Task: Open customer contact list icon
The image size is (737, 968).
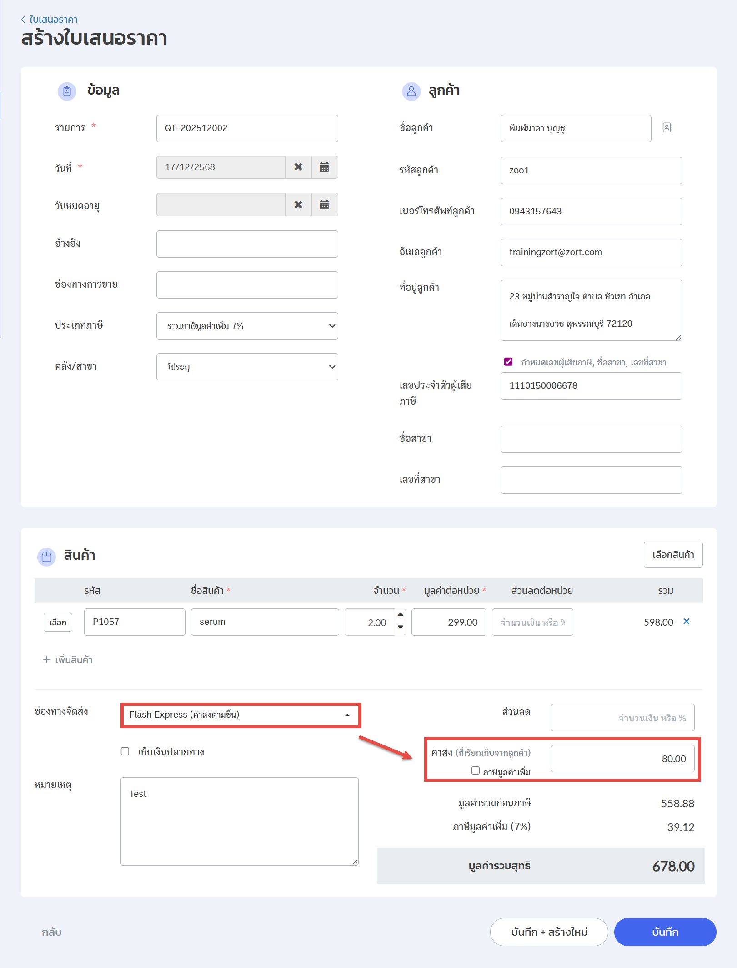Action: pyautogui.click(x=667, y=128)
